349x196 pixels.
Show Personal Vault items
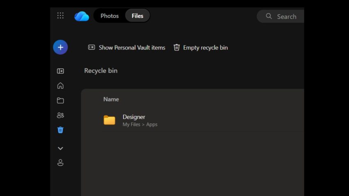click(x=126, y=48)
